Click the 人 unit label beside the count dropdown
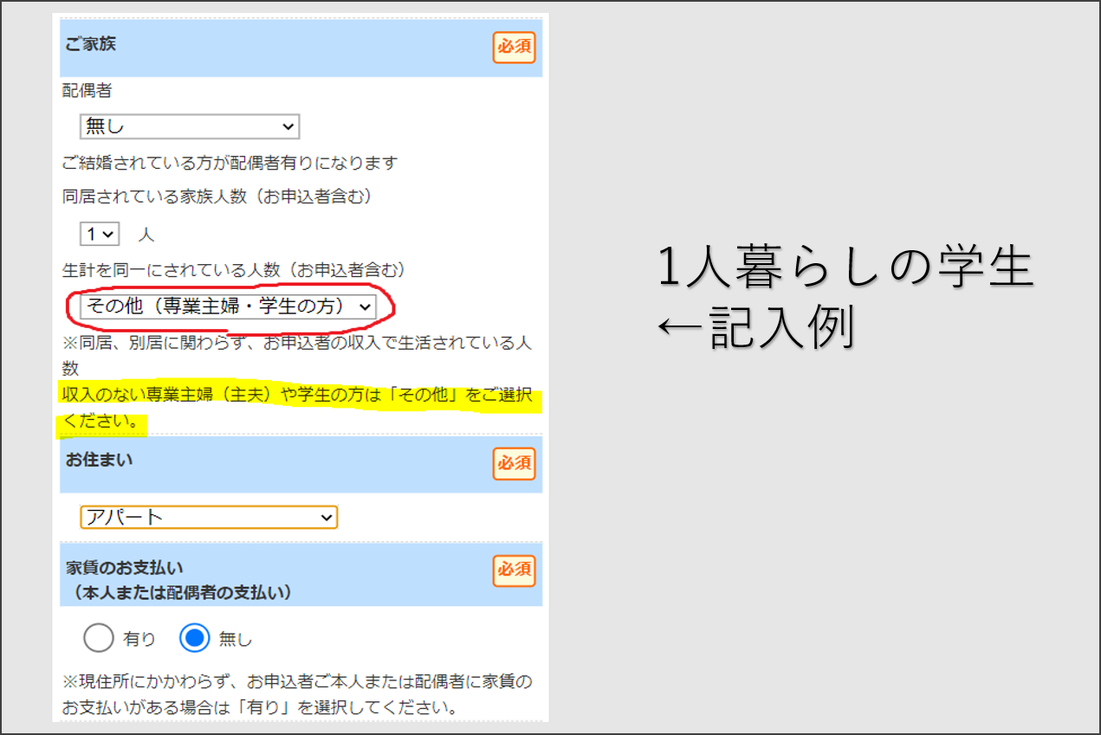 pyautogui.click(x=146, y=235)
